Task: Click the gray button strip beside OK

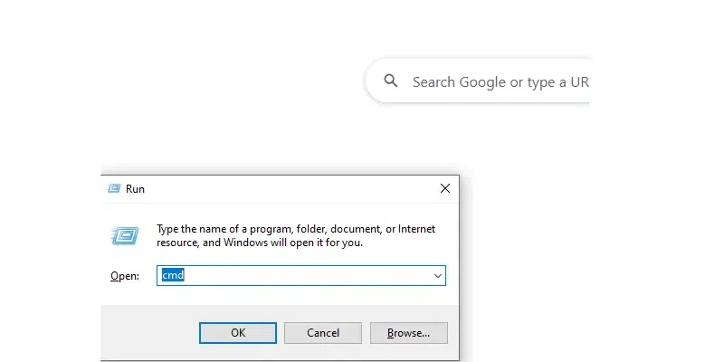Action: click(x=150, y=333)
